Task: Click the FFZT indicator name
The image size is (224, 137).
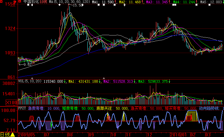Action: (x=22, y=108)
